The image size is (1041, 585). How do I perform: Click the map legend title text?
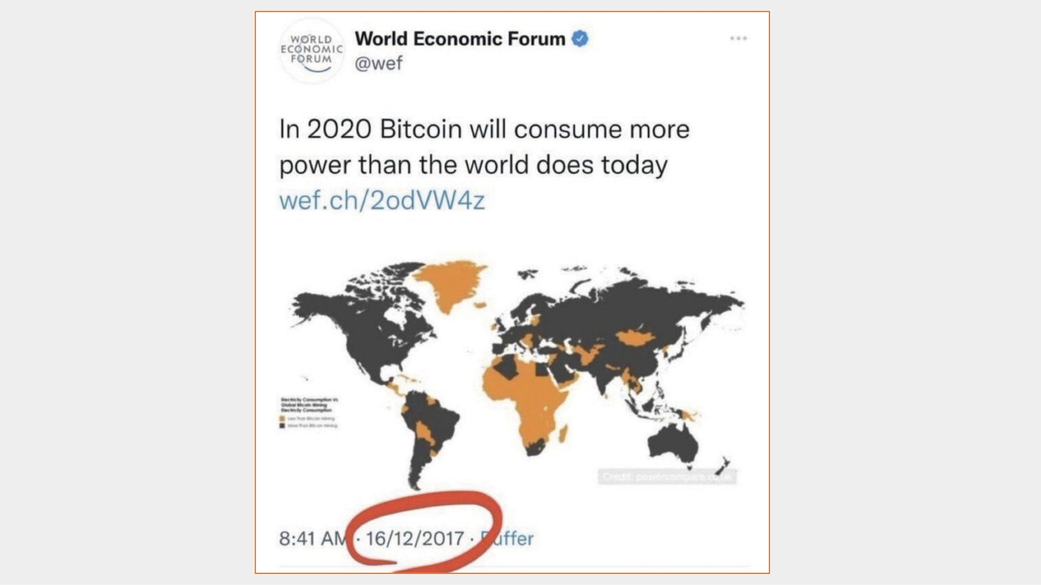tap(309, 405)
